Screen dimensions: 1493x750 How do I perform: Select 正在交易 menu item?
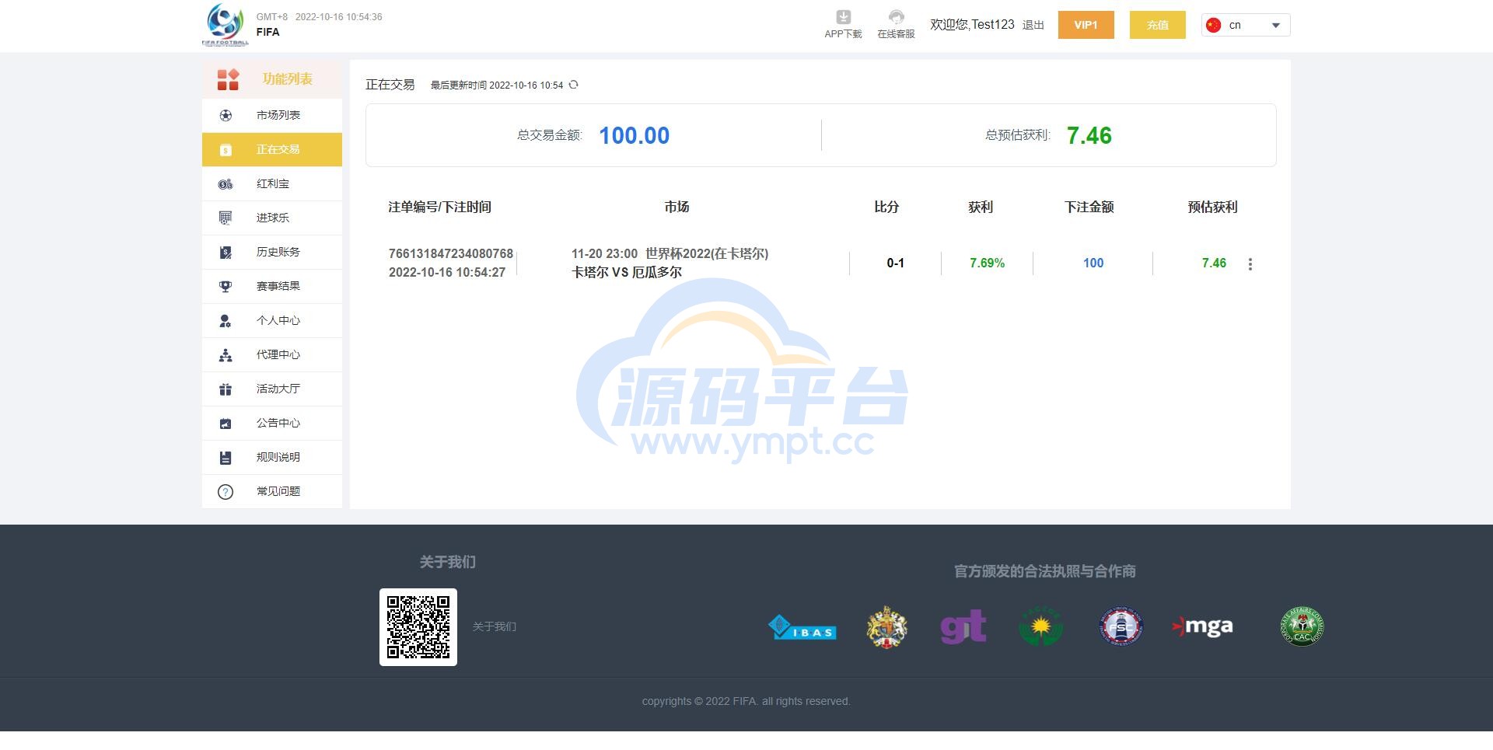coord(272,149)
